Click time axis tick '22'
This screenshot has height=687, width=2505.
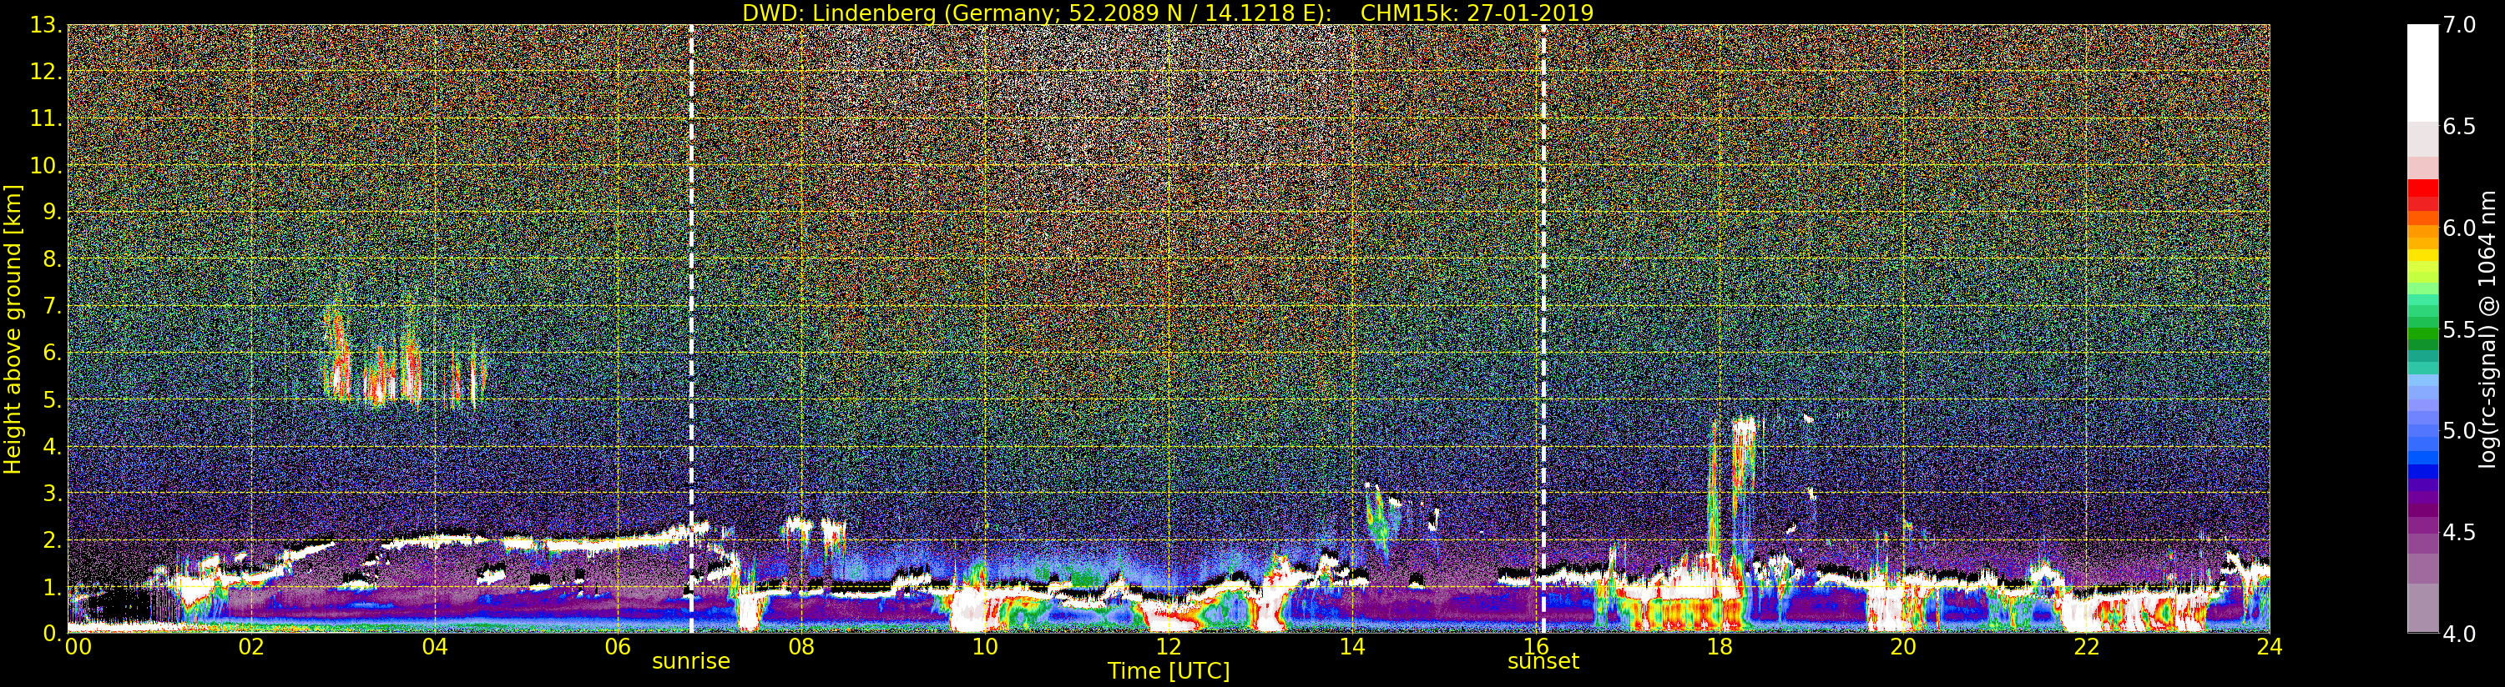coord(2086,647)
